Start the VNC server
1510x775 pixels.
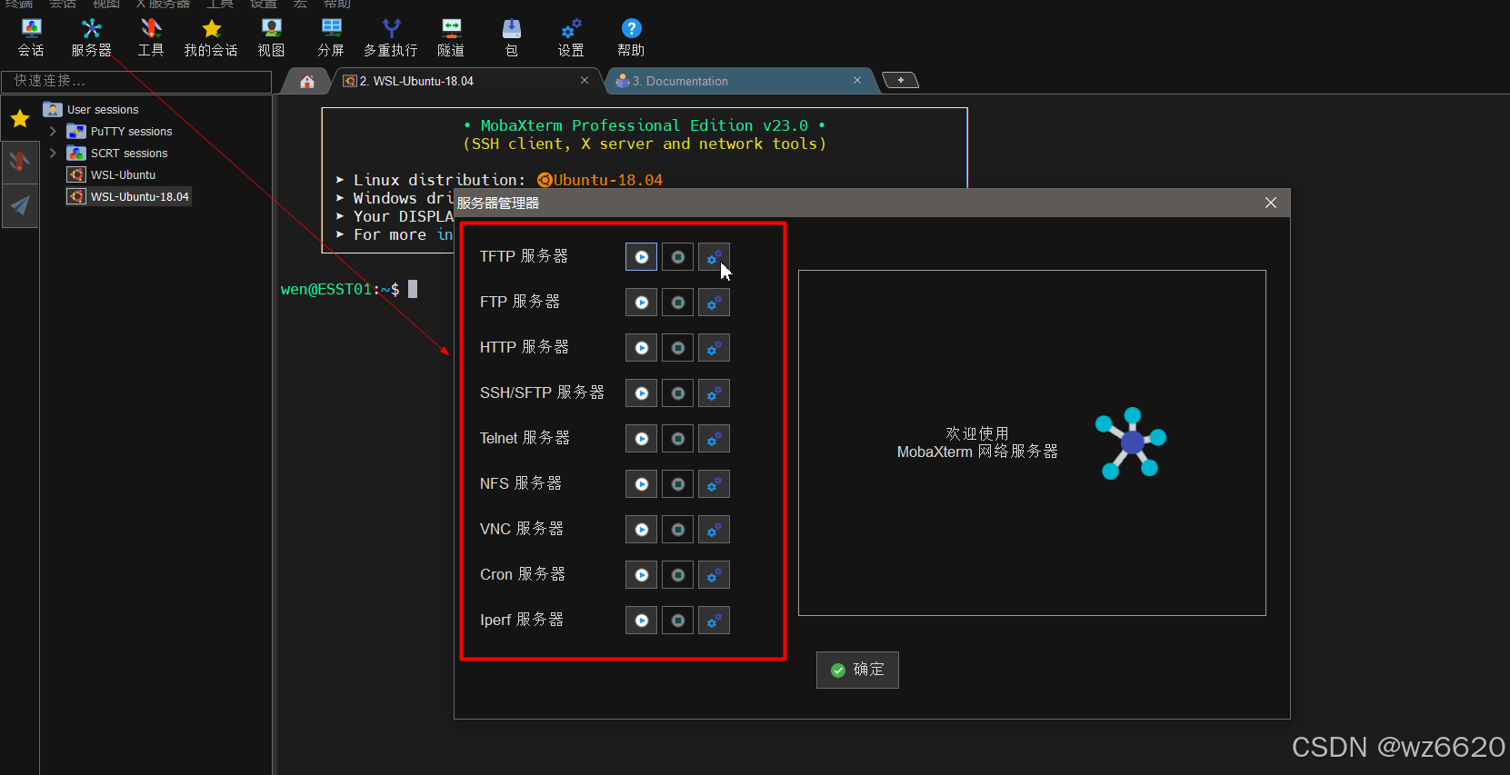tap(641, 530)
